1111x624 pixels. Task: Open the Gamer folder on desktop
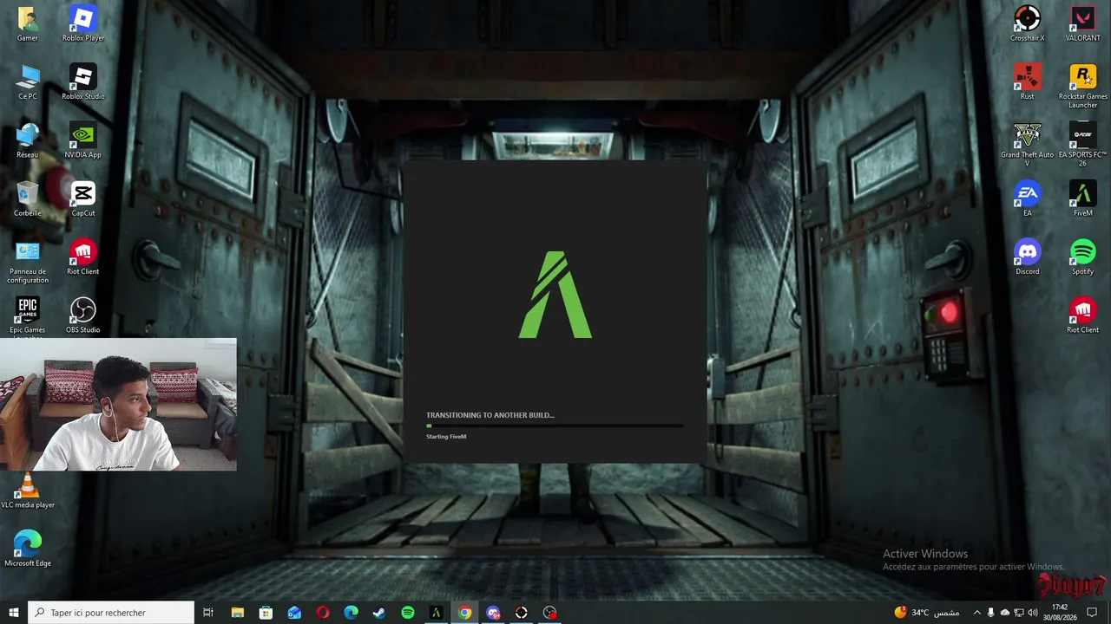tap(27, 23)
